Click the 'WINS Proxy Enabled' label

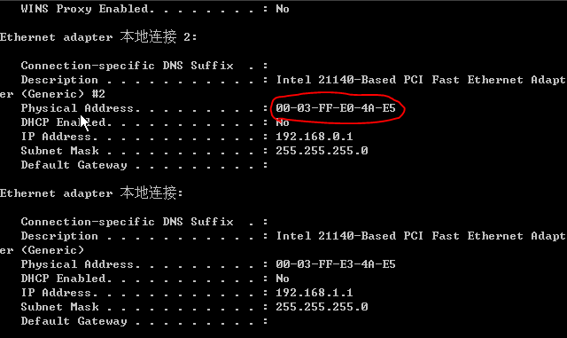(88, 9)
